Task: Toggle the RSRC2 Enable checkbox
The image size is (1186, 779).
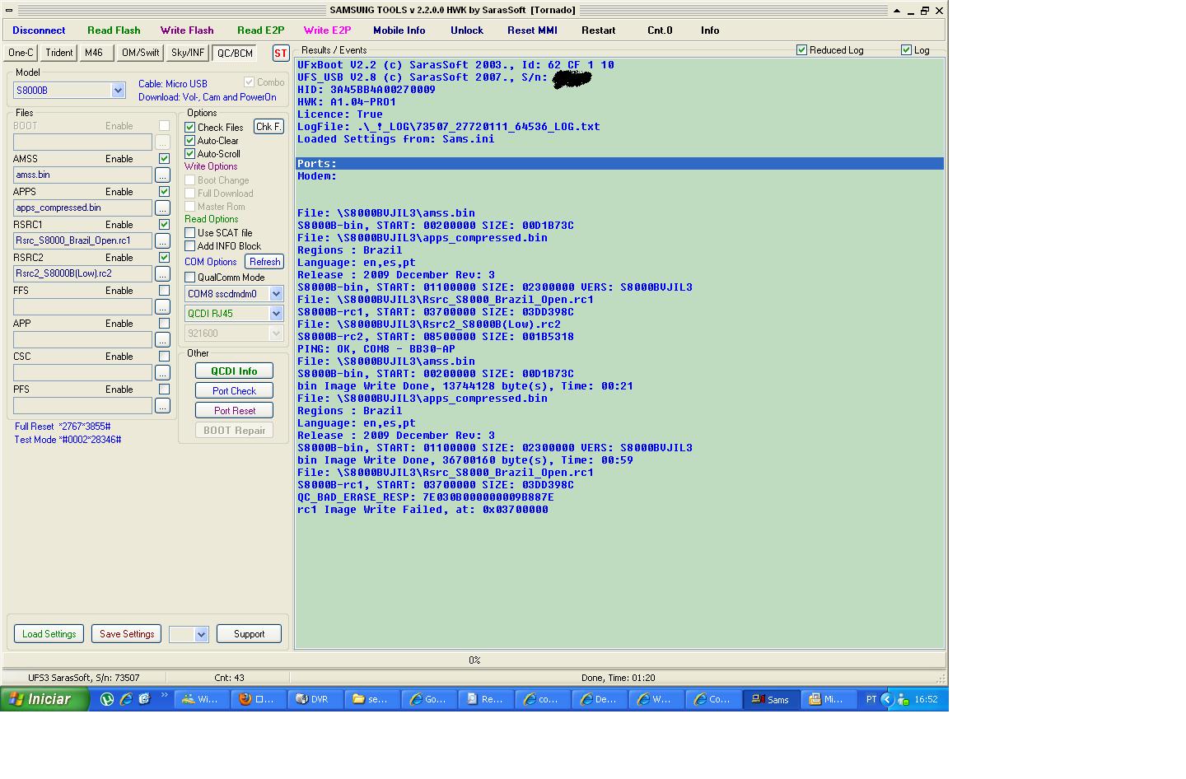Action: coord(164,258)
